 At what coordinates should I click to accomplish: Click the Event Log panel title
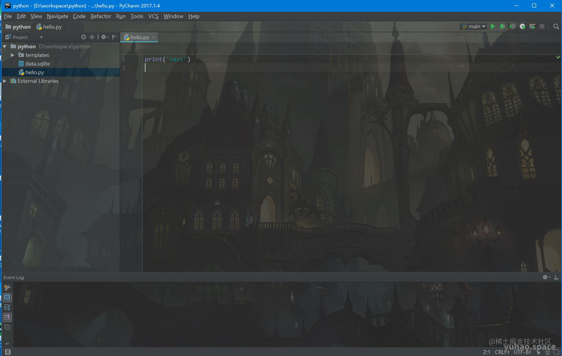click(x=14, y=277)
